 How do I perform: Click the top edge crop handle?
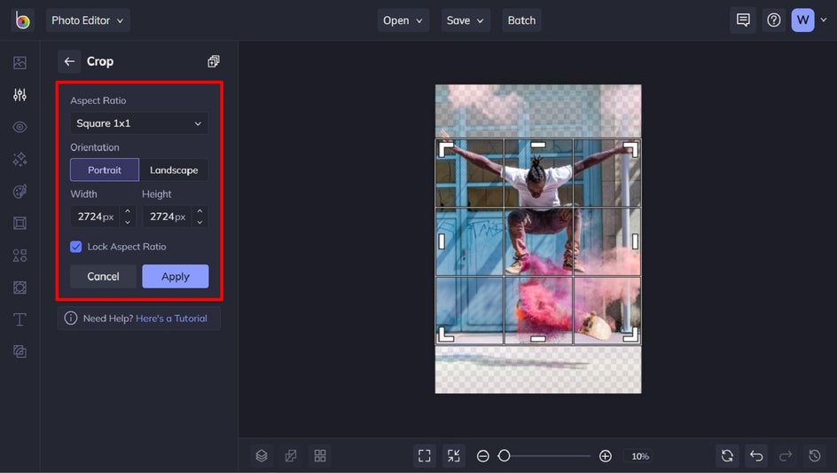point(538,145)
